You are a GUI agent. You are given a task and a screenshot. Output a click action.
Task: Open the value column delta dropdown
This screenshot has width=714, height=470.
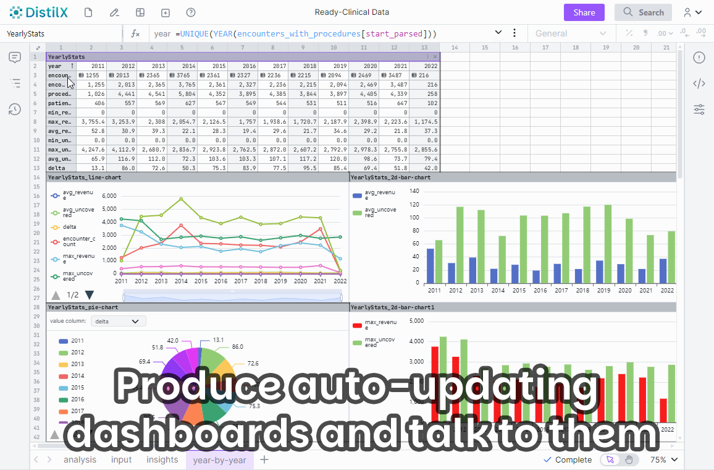pyautogui.click(x=118, y=321)
